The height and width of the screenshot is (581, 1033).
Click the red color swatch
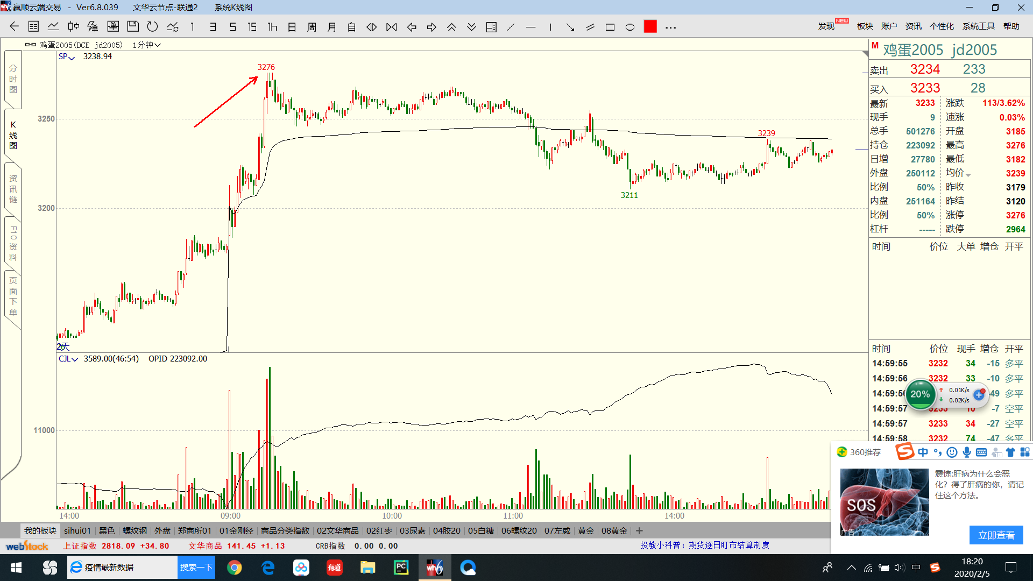tap(650, 27)
